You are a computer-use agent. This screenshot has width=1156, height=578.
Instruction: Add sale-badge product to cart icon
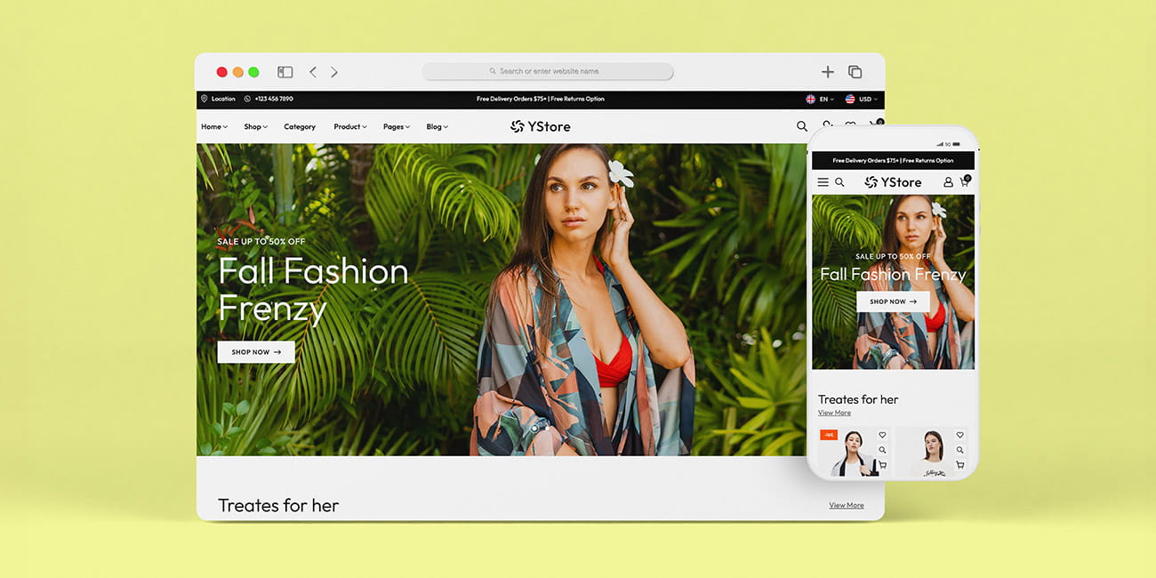(x=882, y=465)
